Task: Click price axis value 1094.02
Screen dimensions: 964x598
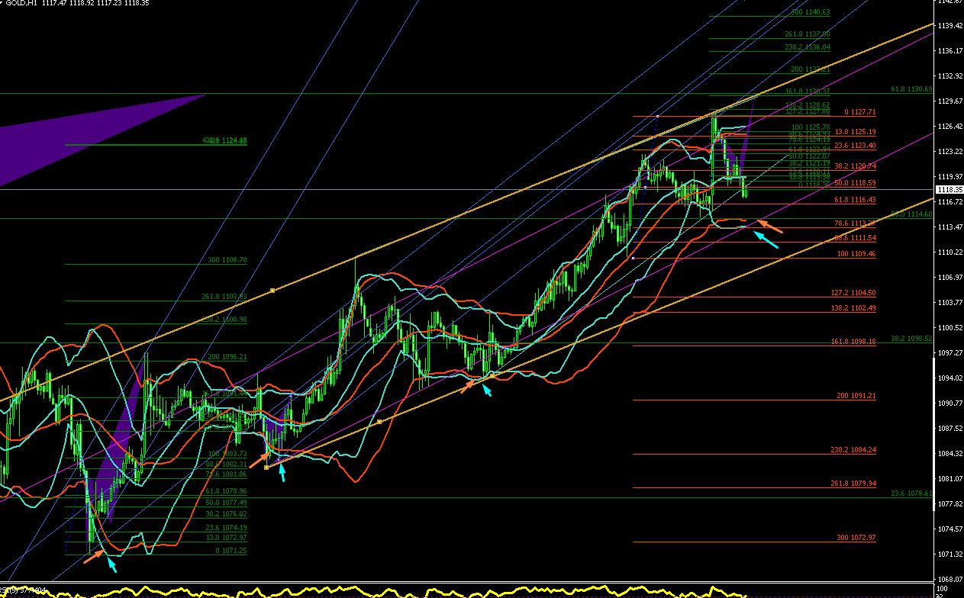Action: pos(950,378)
